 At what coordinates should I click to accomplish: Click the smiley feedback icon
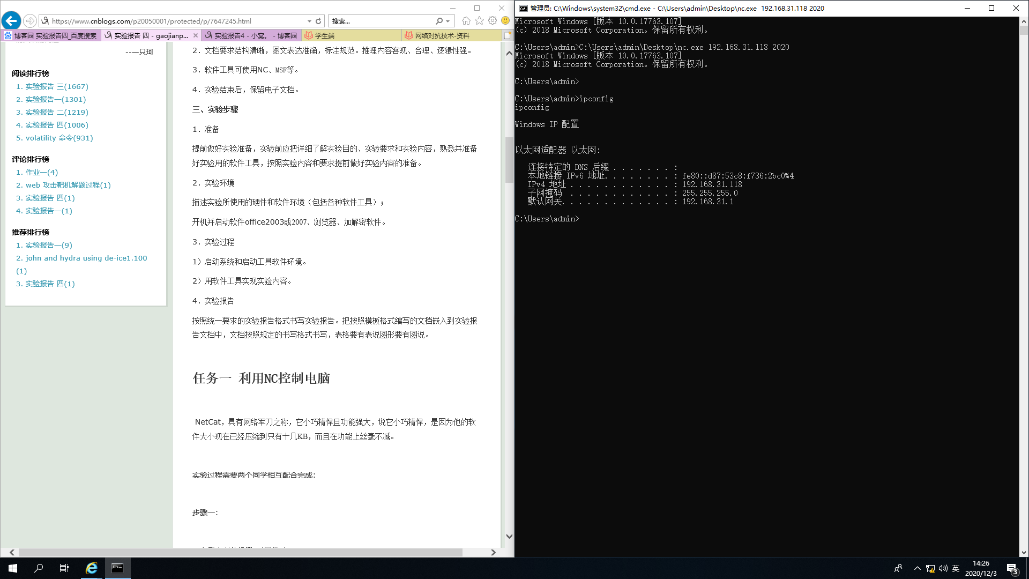coord(505,21)
